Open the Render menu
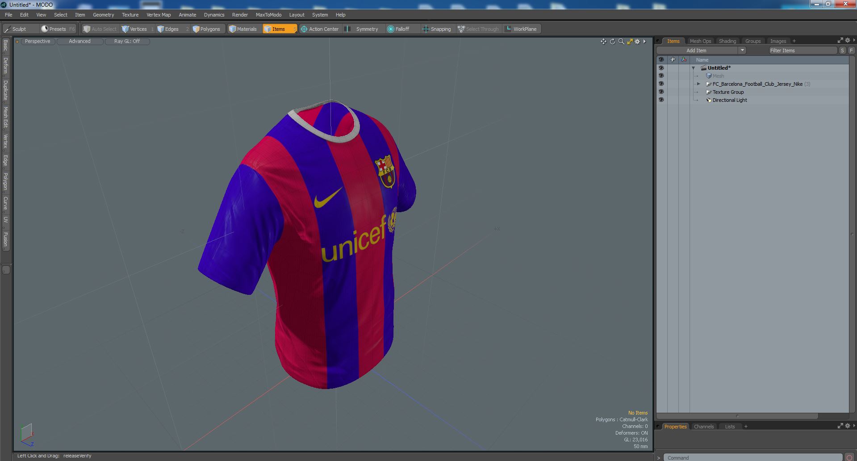 tap(240, 15)
